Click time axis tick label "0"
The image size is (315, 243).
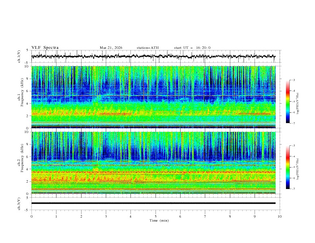pyautogui.click(x=31, y=216)
